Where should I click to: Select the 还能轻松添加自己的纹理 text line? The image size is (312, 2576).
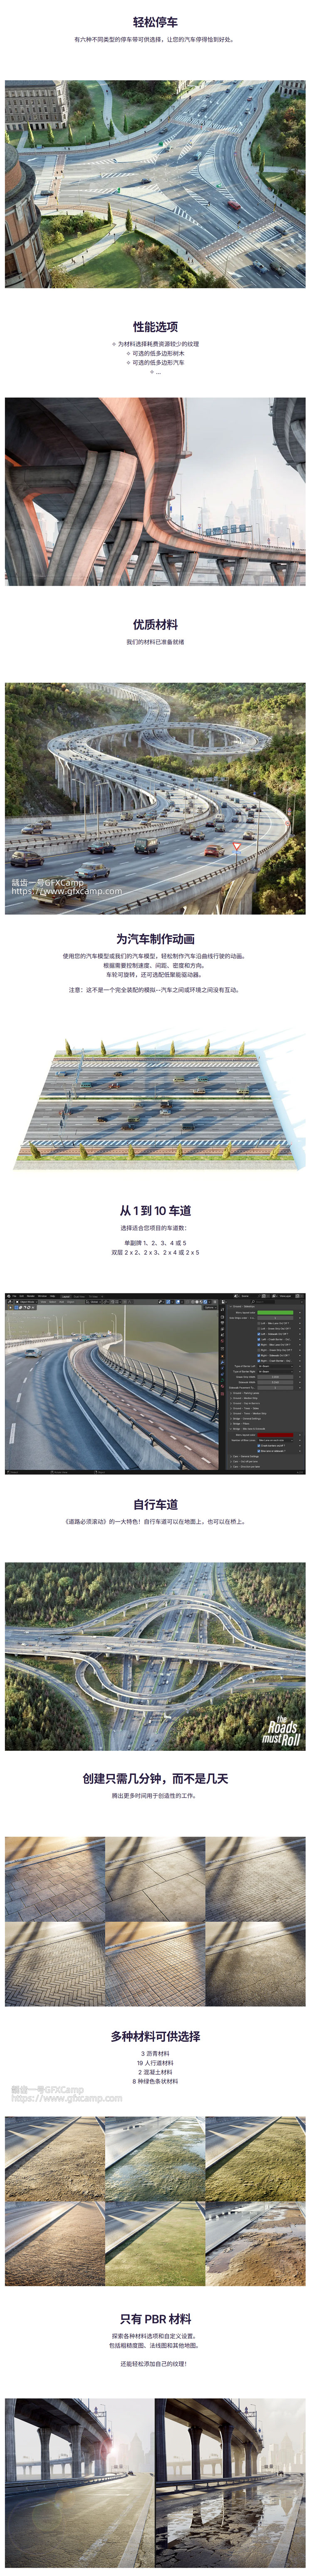(x=156, y=2364)
